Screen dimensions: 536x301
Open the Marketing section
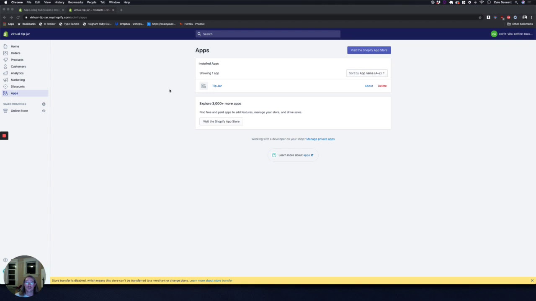pos(18,80)
